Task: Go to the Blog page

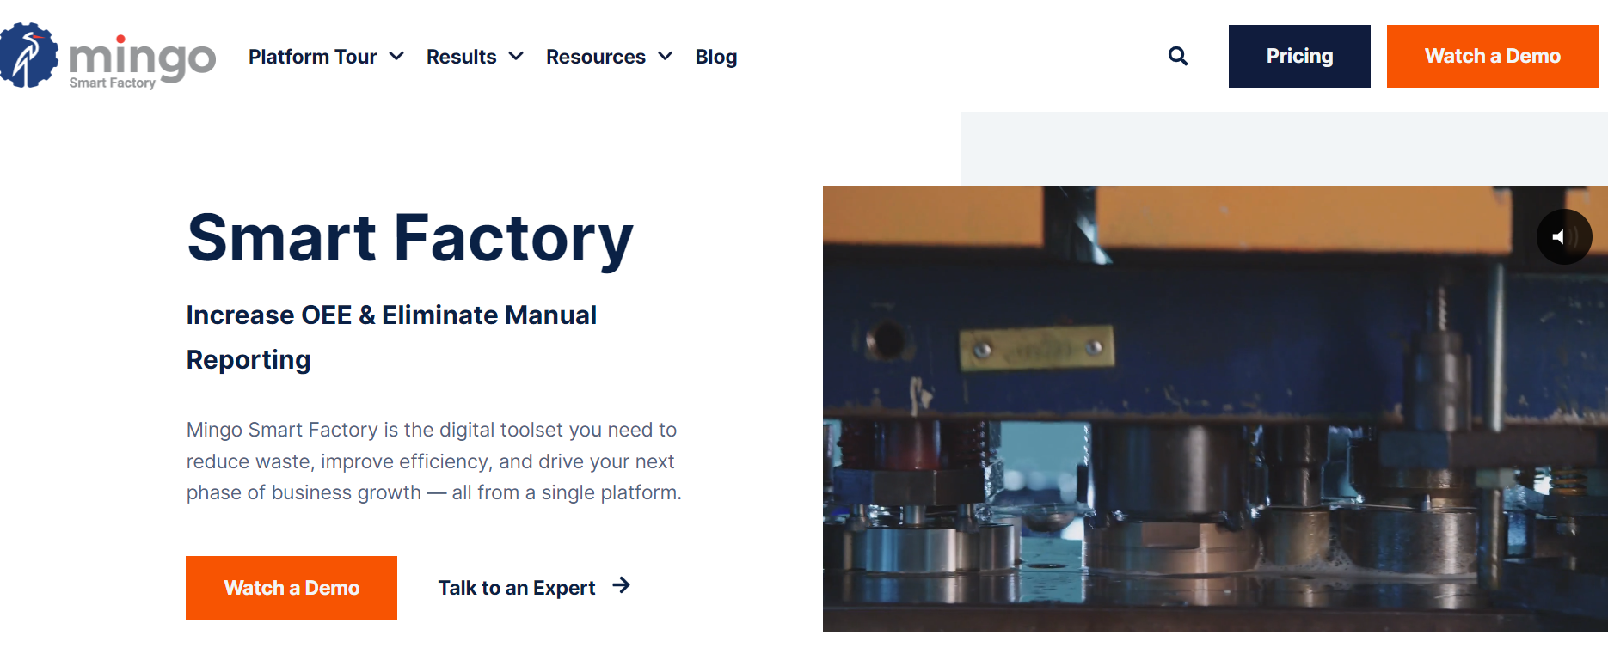Action: point(715,57)
